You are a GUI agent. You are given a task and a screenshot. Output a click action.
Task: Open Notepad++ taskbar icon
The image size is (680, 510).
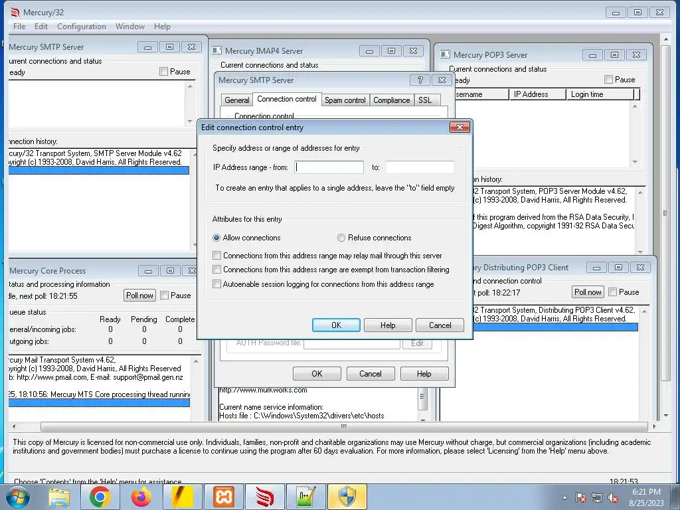point(305,497)
